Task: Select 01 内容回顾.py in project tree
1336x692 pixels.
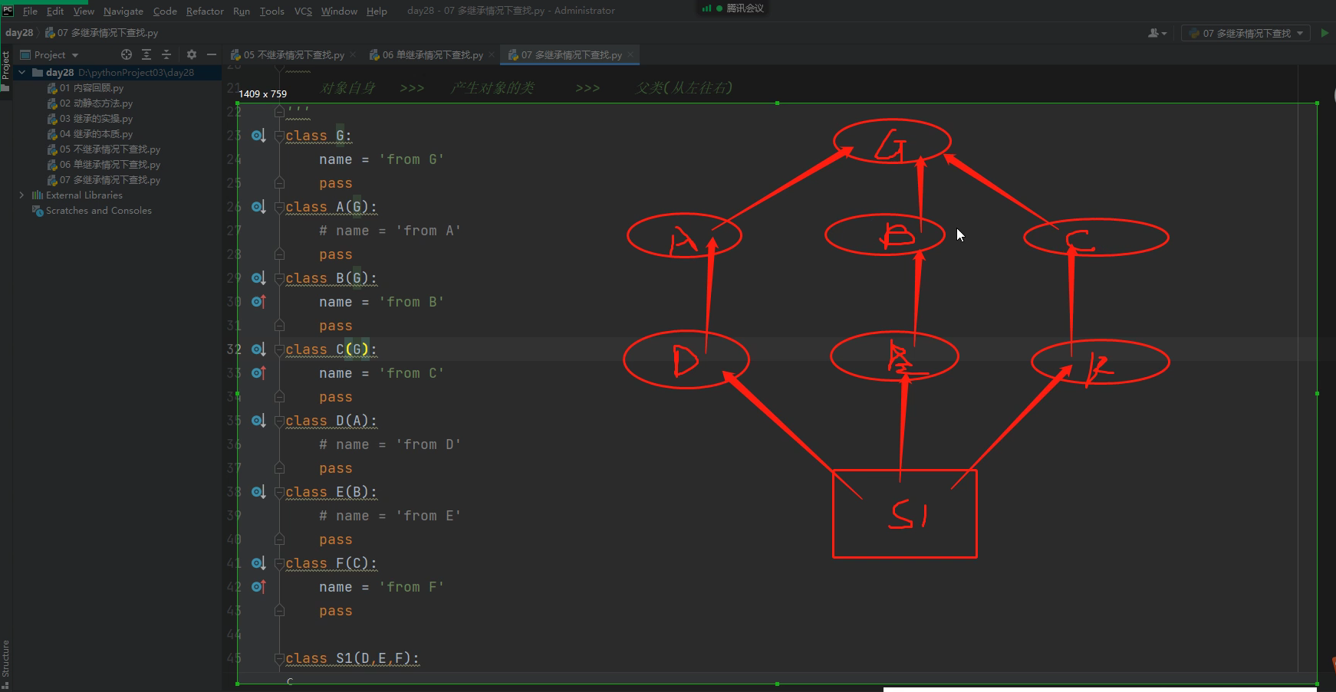Action: coord(84,88)
